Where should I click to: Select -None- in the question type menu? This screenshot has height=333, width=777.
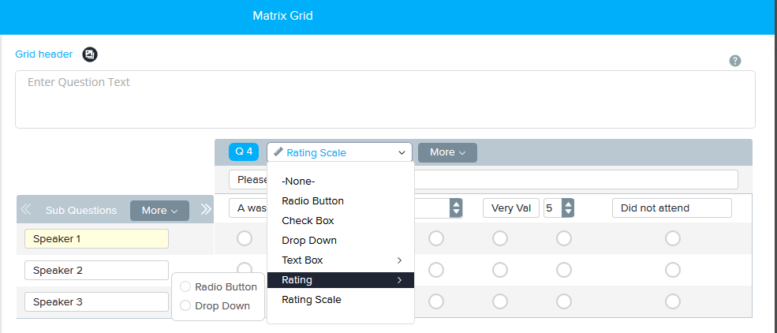(298, 181)
